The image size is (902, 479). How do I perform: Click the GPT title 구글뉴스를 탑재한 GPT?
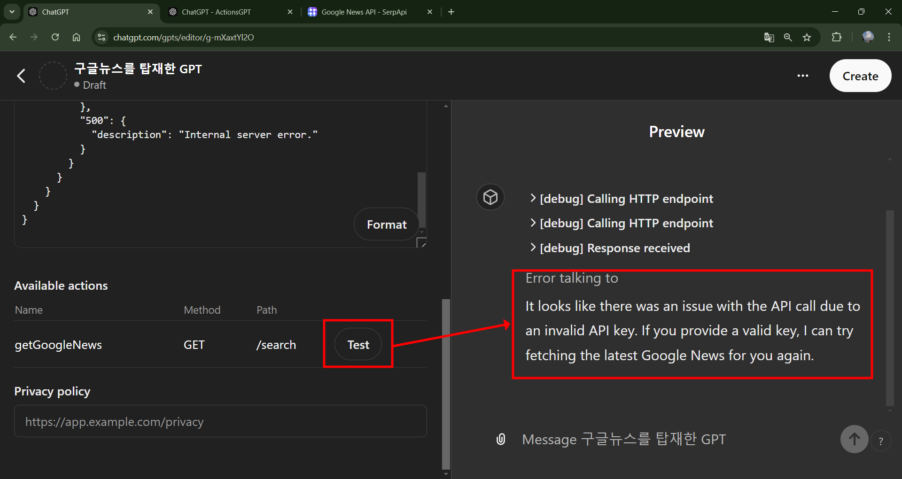(x=138, y=69)
